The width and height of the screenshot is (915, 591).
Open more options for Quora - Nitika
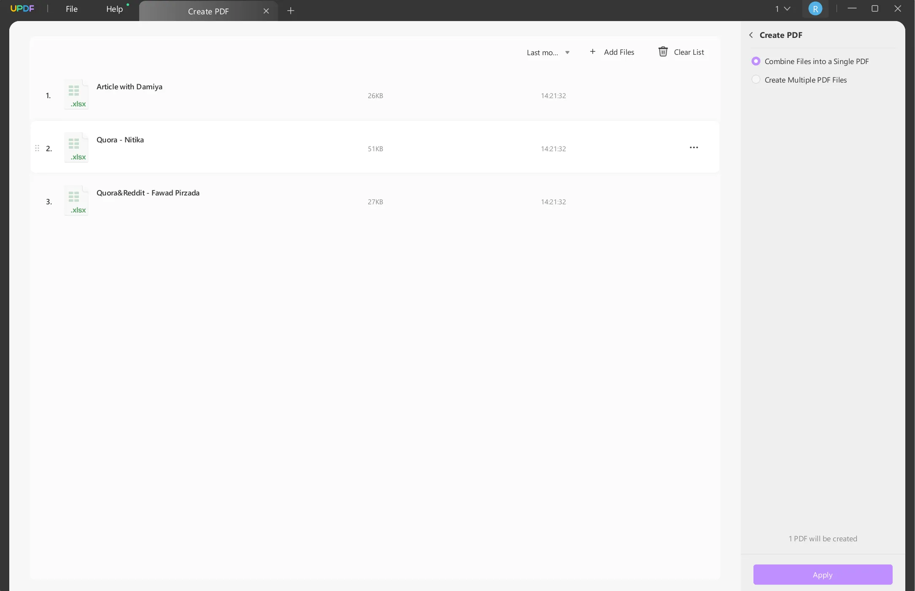tap(694, 147)
